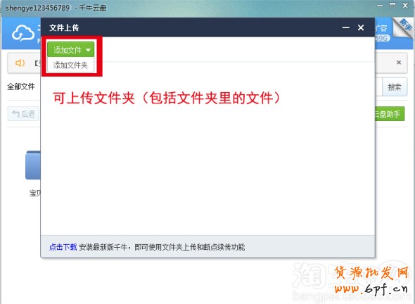Open the blue folder thumbnail
Viewport: 415px width, 304px height.
point(33,165)
